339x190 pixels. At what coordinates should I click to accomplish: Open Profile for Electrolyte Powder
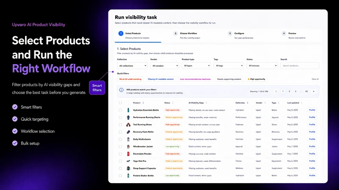pos(312,154)
